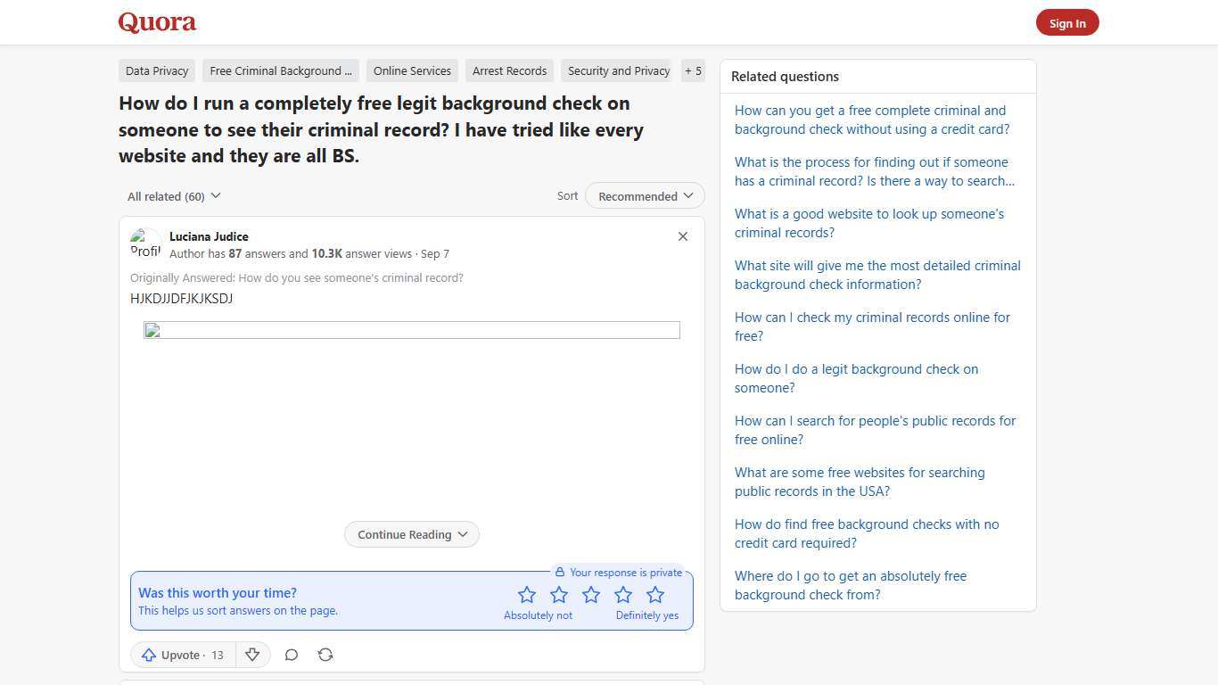Click the answer's embedded image
Image resolution: width=1218 pixels, height=685 pixels.
click(411, 330)
